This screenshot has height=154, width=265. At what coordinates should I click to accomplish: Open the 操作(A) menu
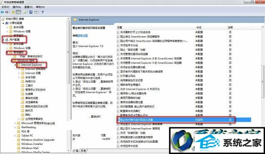[17, 7]
